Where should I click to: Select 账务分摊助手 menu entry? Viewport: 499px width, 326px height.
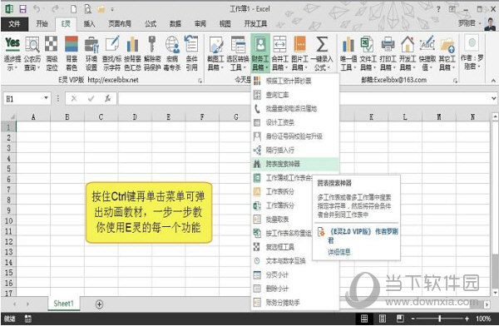pyautogui.click(x=295, y=303)
